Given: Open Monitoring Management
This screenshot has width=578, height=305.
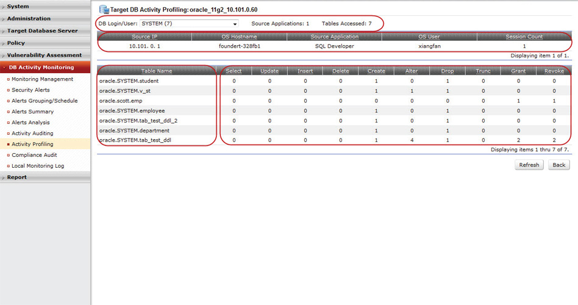Looking at the screenshot, I should [43, 79].
